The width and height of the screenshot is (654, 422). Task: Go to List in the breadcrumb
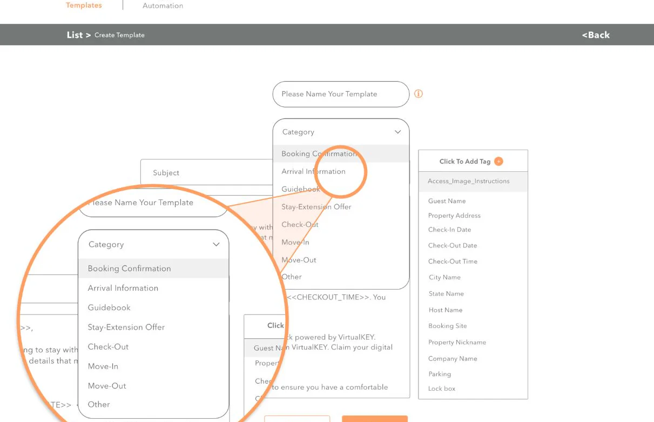[x=75, y=35]
